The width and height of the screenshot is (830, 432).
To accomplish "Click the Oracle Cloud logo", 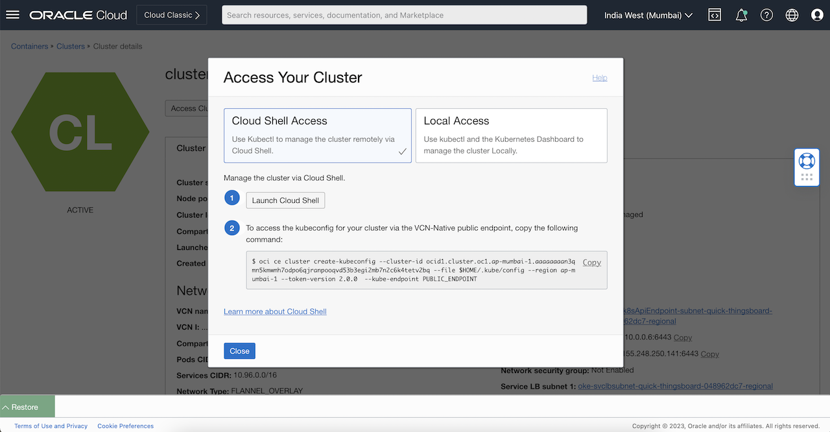I will [x=78, y=15].
